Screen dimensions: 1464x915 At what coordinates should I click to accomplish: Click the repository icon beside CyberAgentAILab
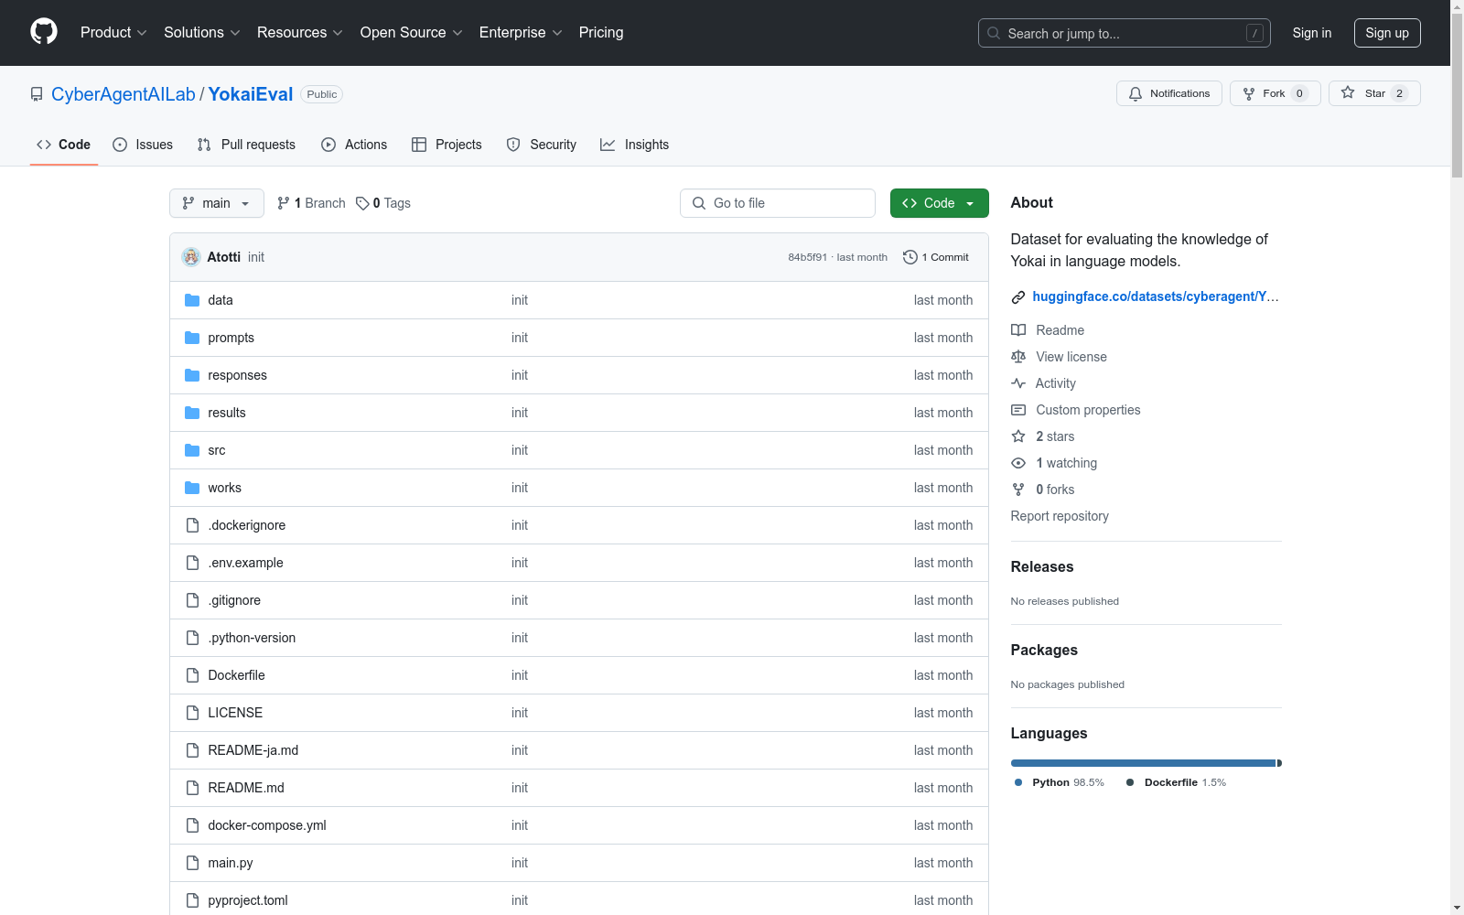click(37, 94)
